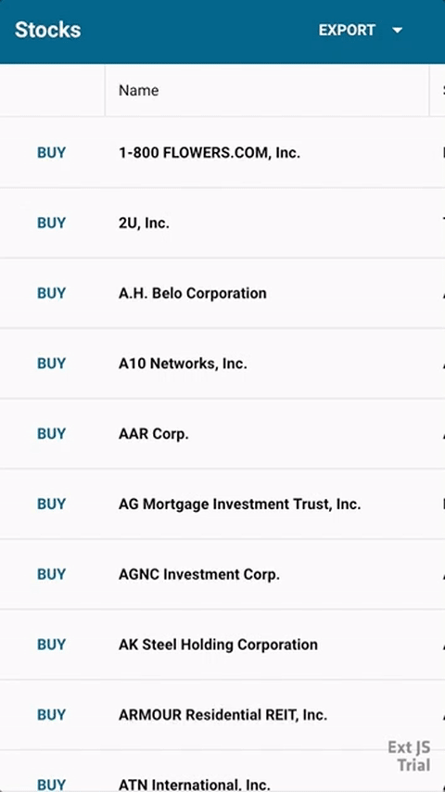Select AK Steel Holding Corporation row
Image resolution: width=445 pixels, height=792 pixels.
[x=222, y=644]
